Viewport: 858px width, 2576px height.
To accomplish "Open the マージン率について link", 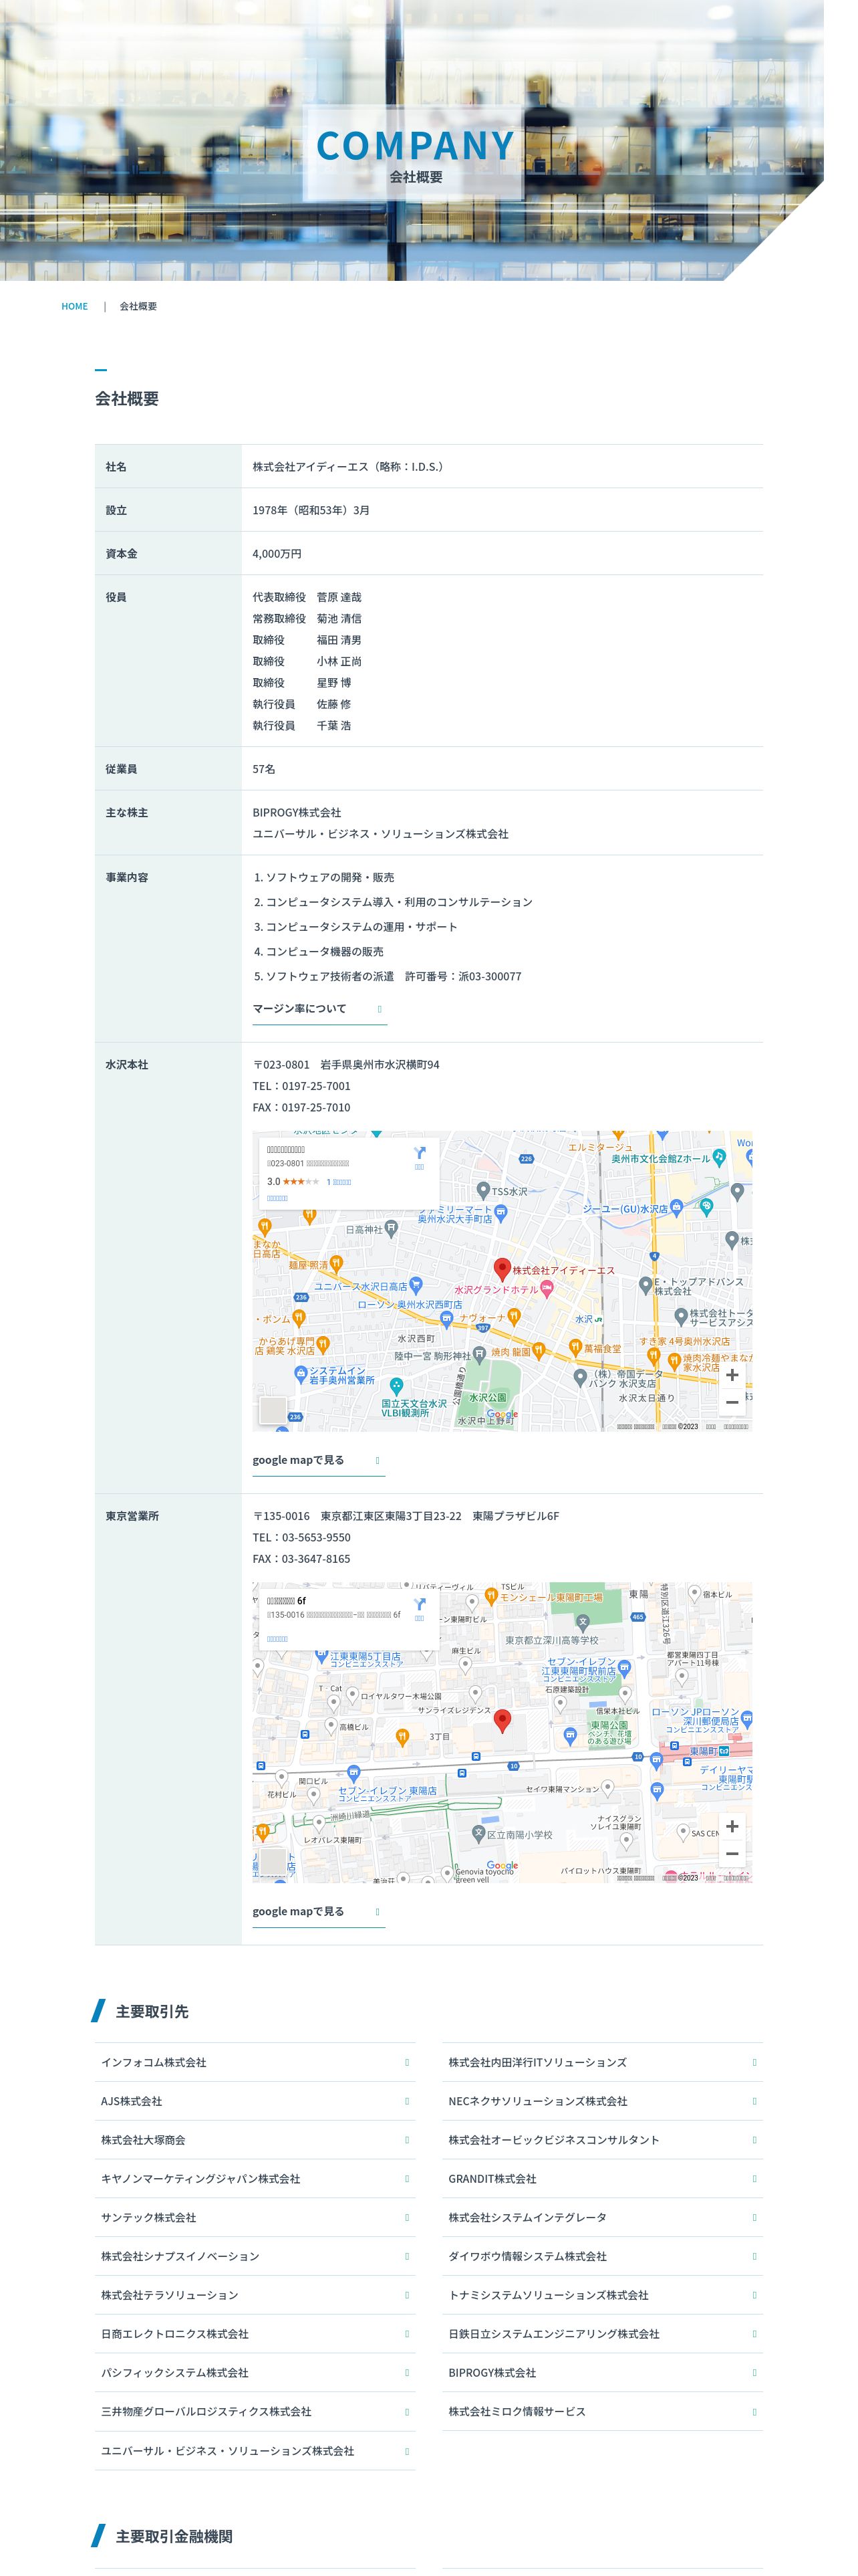I will (x=319, y=1009).
